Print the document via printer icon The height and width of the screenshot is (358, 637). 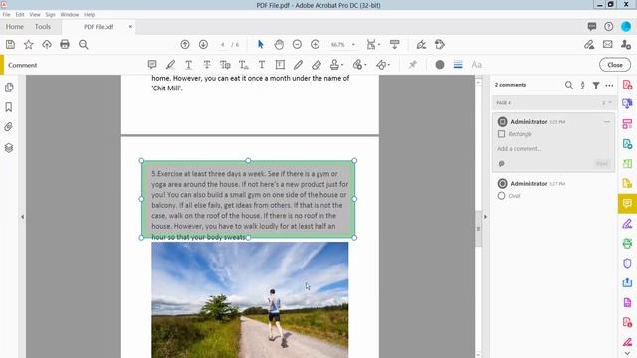65,44
